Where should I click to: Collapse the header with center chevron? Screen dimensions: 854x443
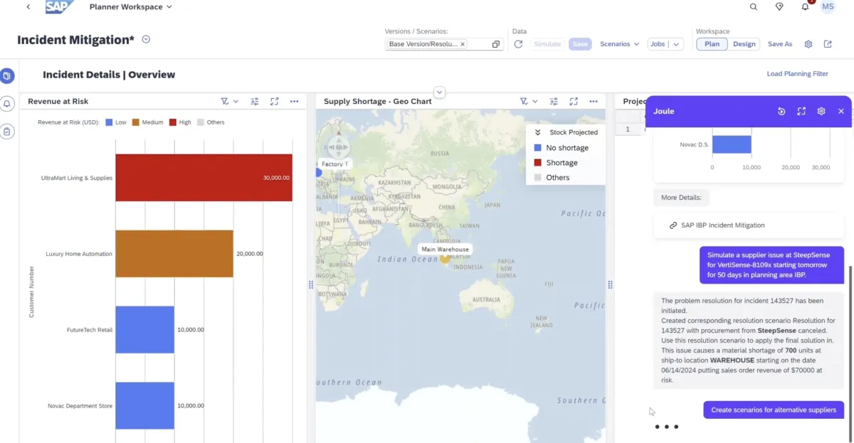point(439,92)
